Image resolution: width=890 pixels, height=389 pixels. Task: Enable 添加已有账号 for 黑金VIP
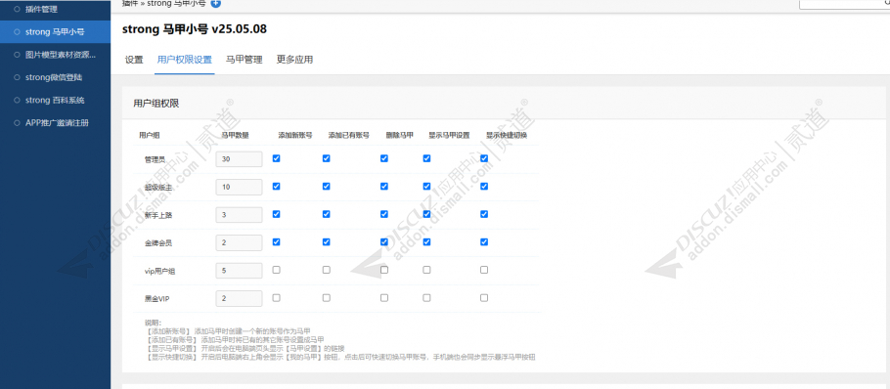coord(327,298)
